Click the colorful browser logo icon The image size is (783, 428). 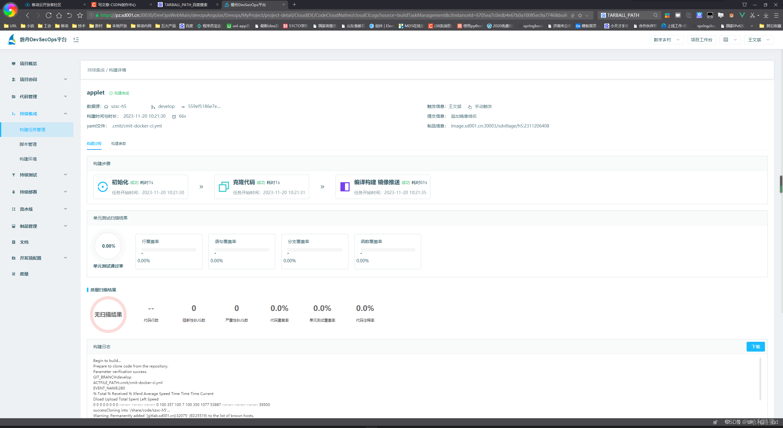(10, 10)
